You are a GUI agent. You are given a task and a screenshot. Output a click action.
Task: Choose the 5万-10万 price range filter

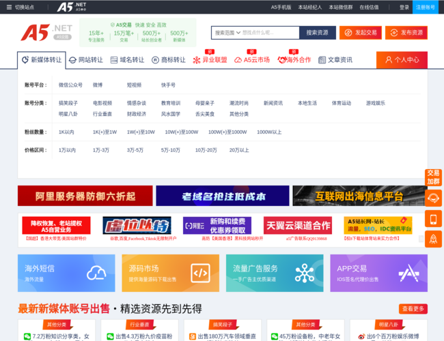click(x=170, y=150)
